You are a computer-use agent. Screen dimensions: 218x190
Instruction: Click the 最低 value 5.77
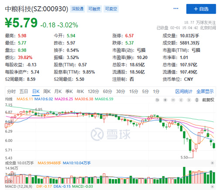pos(22,43)
